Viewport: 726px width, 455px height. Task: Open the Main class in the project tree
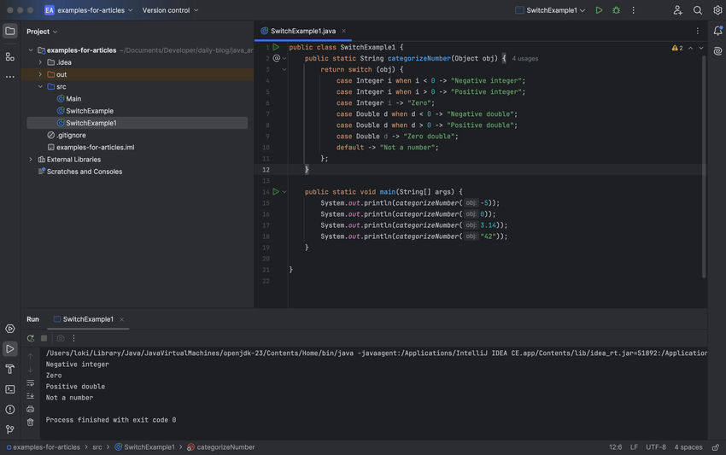coord(73,99)
